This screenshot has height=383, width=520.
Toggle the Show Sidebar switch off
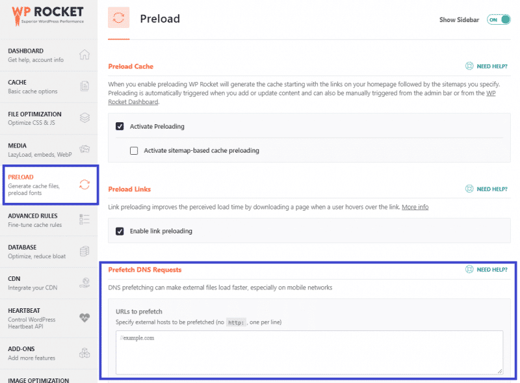pyautogui.click(x=498, y=20)
